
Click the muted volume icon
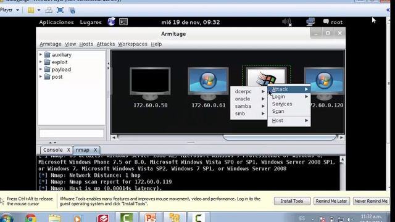click(x=286, y=22)
